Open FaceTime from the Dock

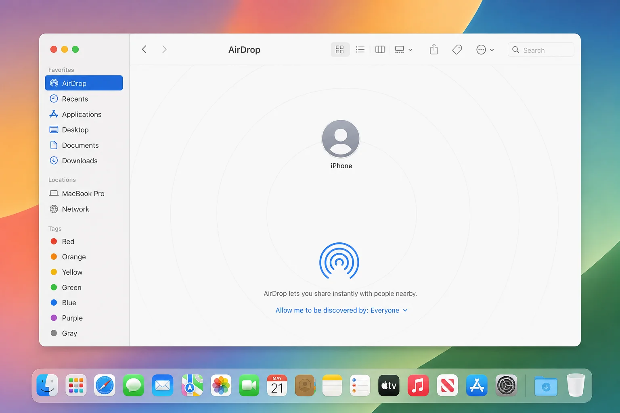click(249, 386)
